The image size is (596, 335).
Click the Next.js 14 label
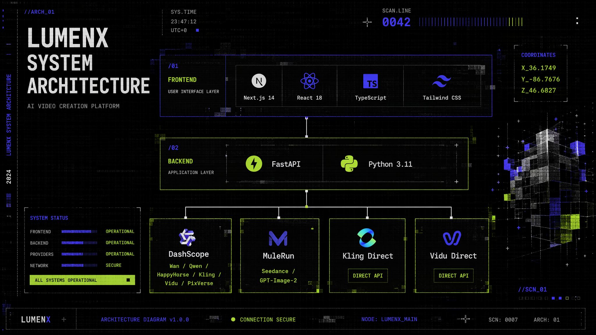coord(259,98)
